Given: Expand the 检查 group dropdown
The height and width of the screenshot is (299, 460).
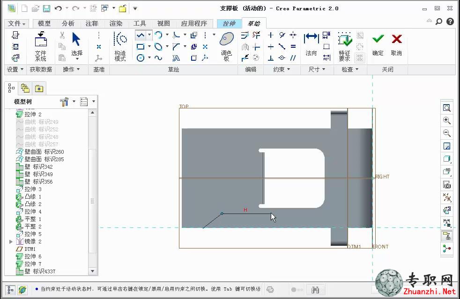Looking at the screenshot, I should pos(350,69).
